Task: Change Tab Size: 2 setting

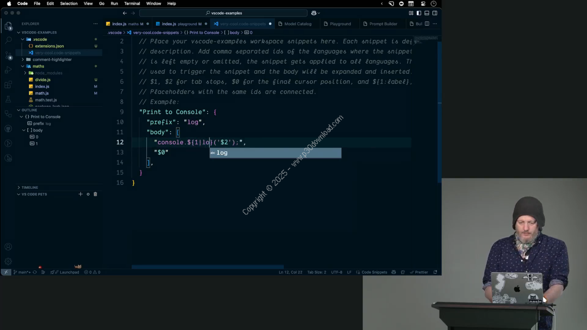Action: pos(316,272)
